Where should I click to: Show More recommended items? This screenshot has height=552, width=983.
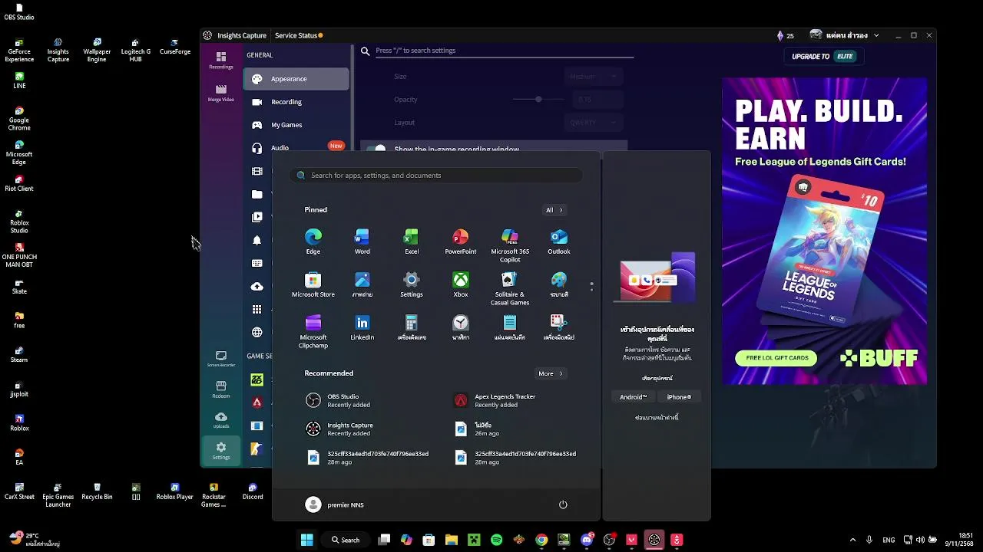pos(550,373)
